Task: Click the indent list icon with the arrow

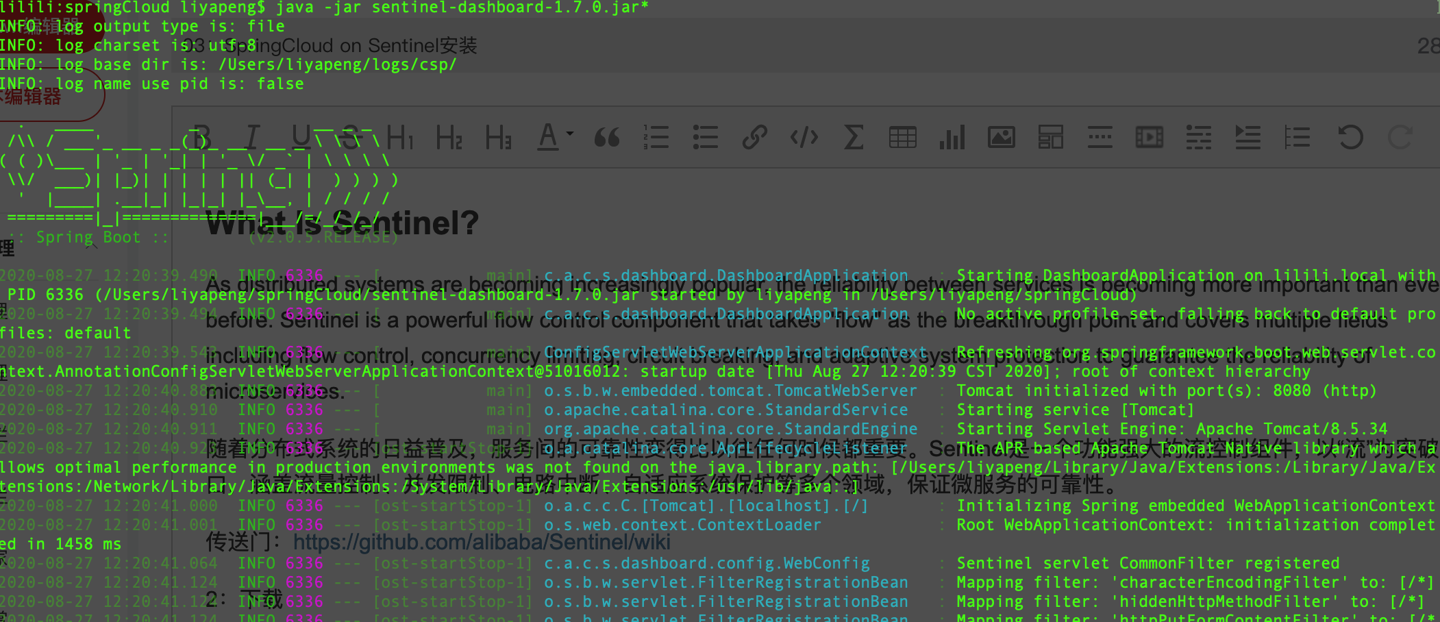Action: (1247, 137)
